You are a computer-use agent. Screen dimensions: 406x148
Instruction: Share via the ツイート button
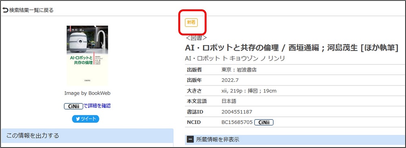[85, 119]
